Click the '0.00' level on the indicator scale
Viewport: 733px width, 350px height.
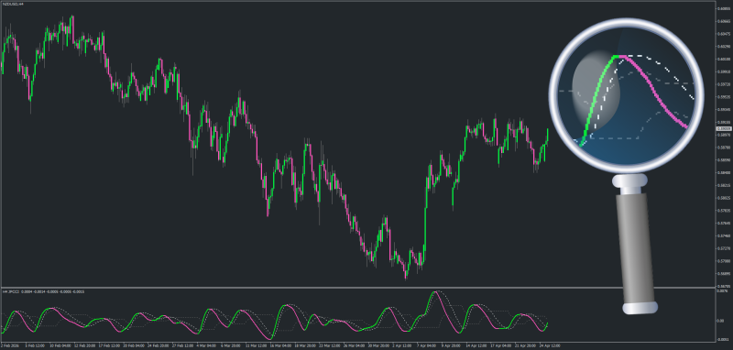coord(721,321)
